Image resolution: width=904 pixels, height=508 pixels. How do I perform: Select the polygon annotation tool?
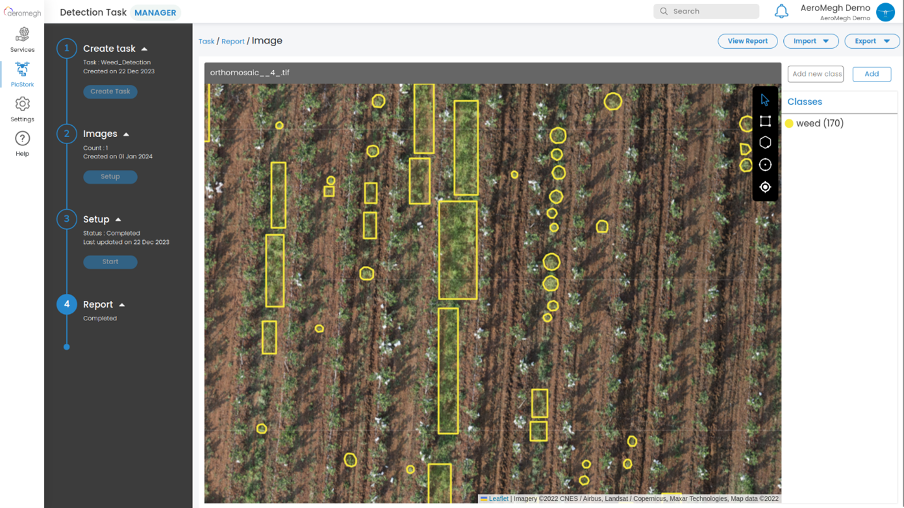pyautogui.click(x=765, y=143)
